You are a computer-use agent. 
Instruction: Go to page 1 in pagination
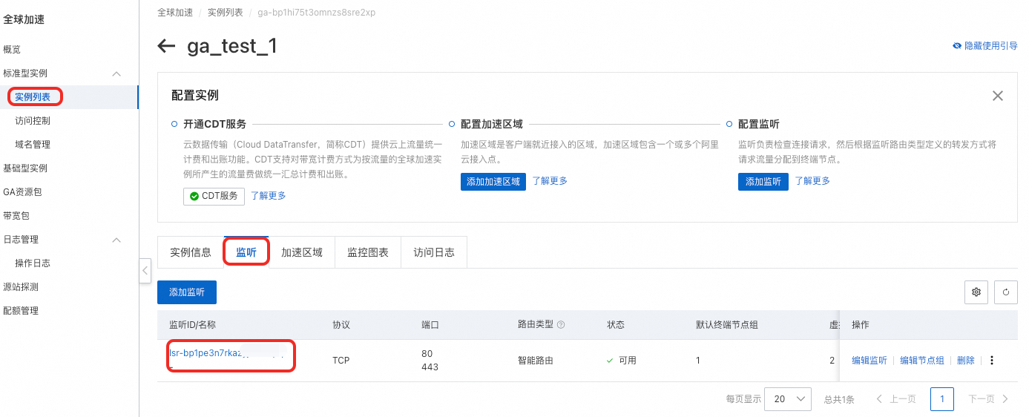click(942, 399)
